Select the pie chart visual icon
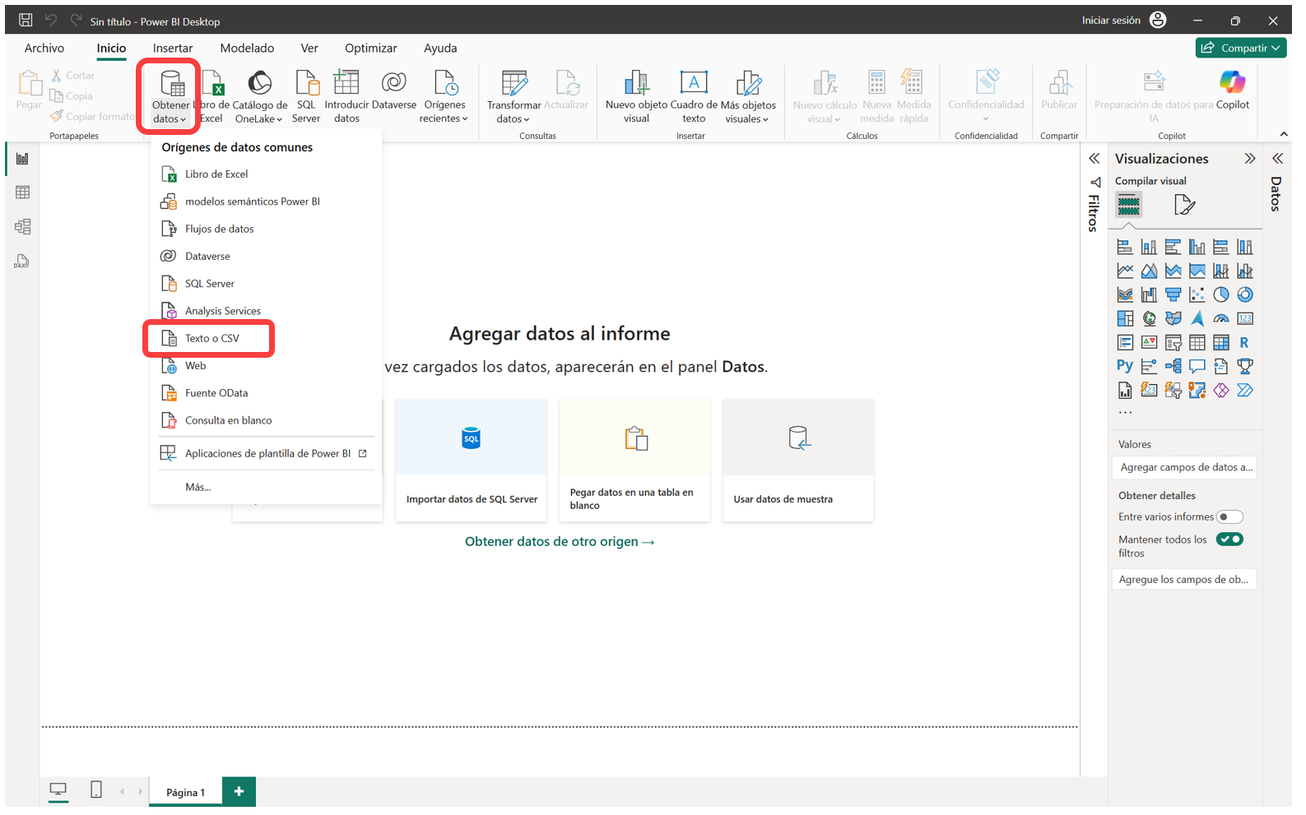1306x815 pixels. (x=1220, y=294)
